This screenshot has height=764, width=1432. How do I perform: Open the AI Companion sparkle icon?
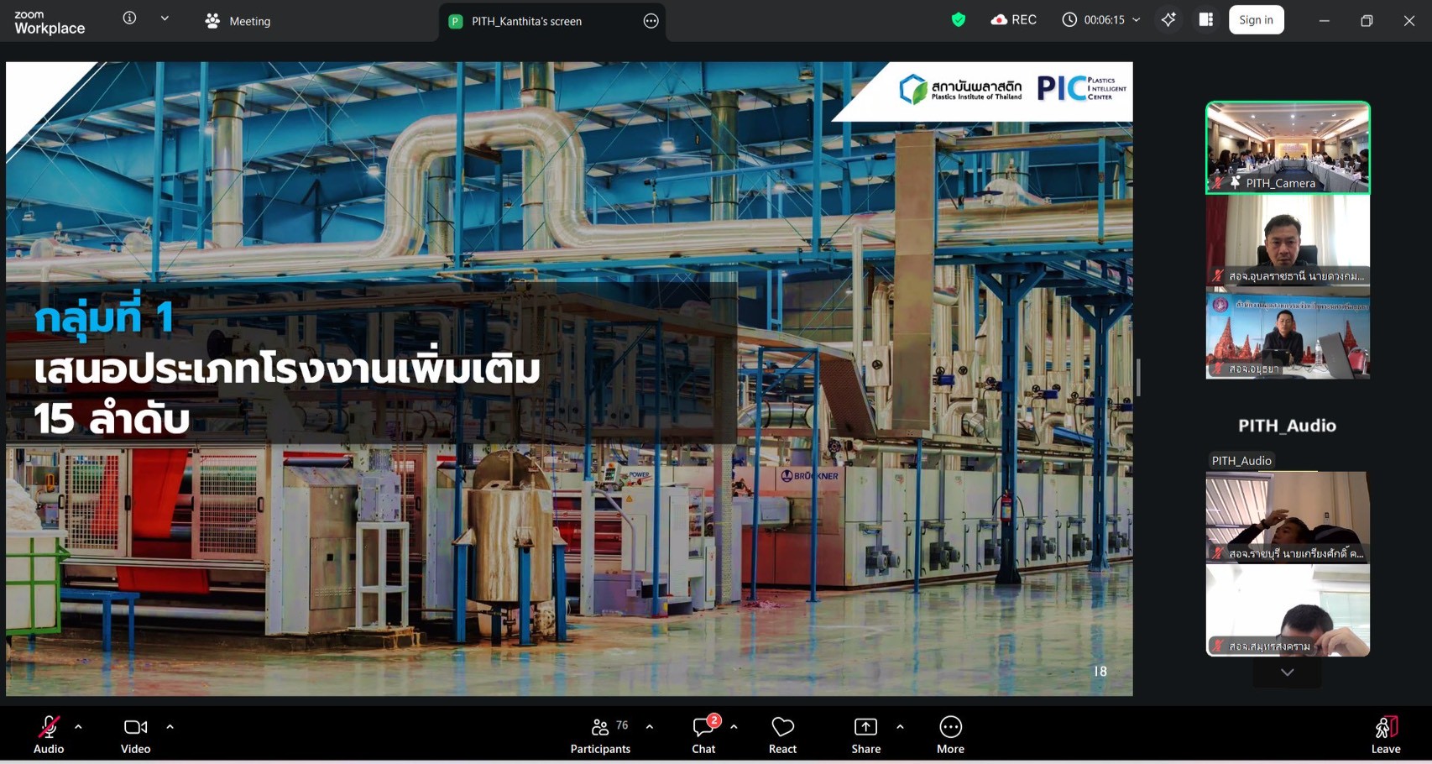point(1168,20)
